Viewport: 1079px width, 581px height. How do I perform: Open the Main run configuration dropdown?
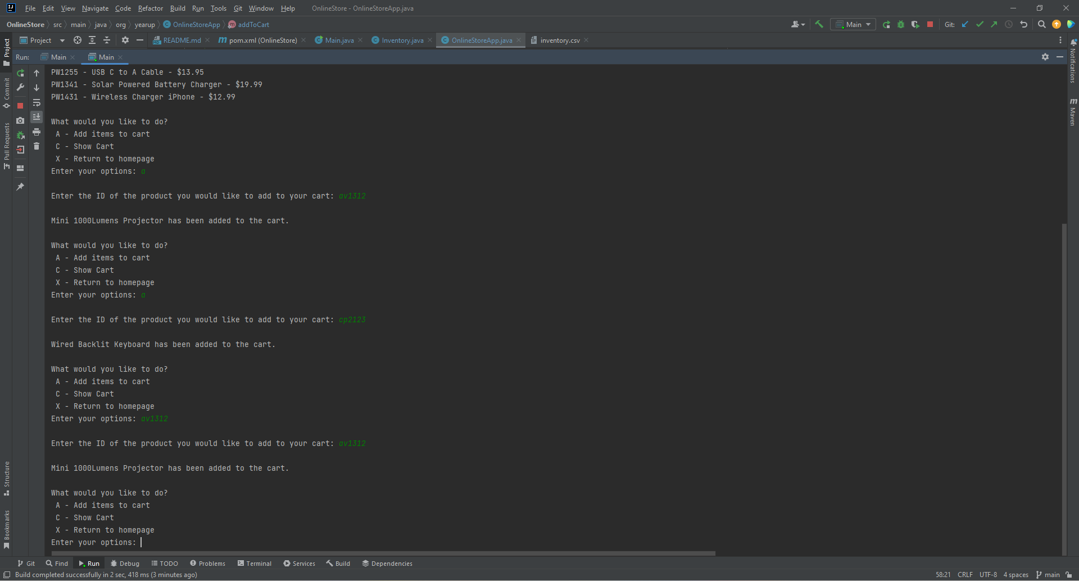pos(853,24)
